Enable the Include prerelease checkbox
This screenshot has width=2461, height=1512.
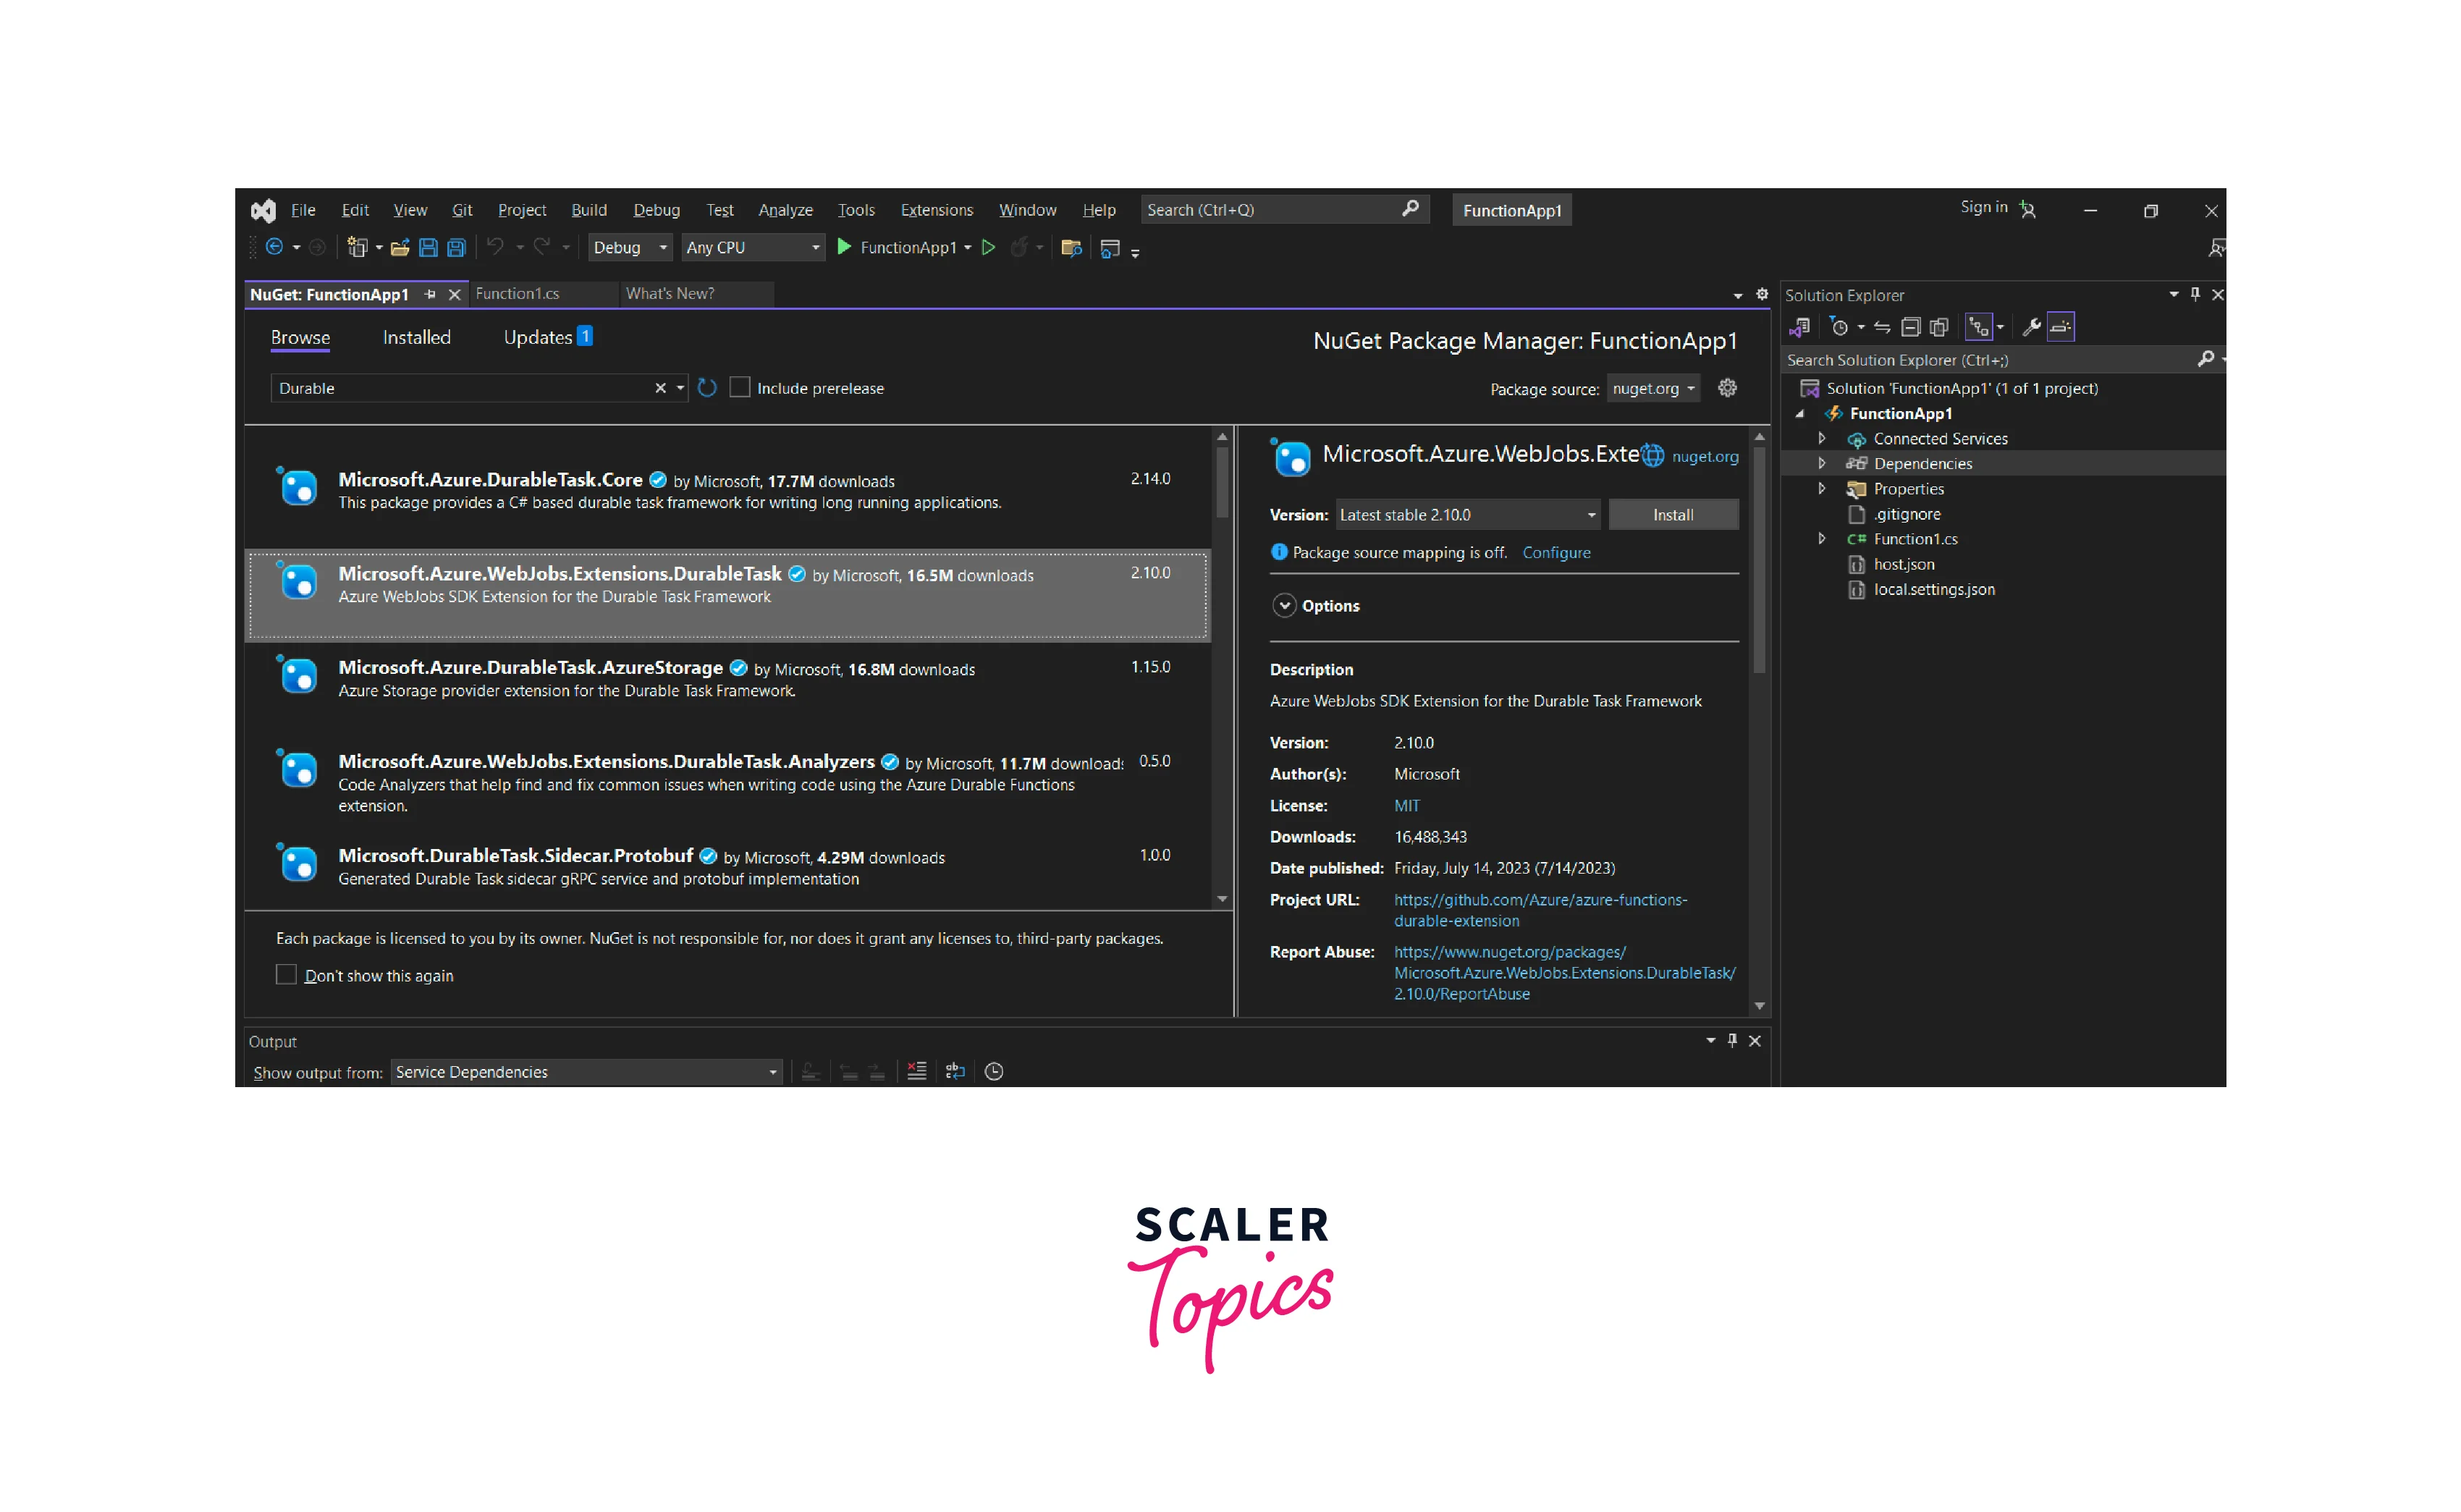tap(740, 388)
